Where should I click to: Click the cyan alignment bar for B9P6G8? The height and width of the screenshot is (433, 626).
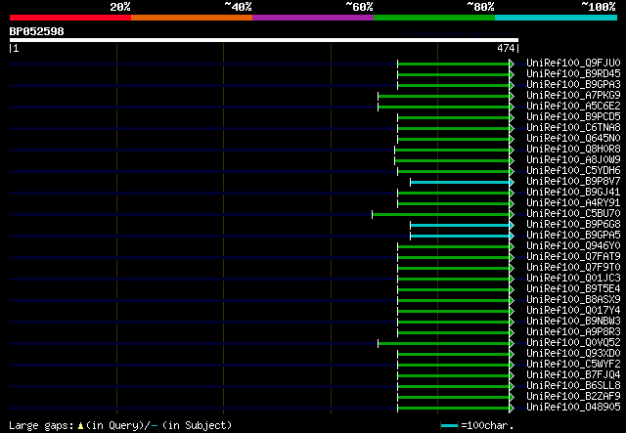(461, 226)
